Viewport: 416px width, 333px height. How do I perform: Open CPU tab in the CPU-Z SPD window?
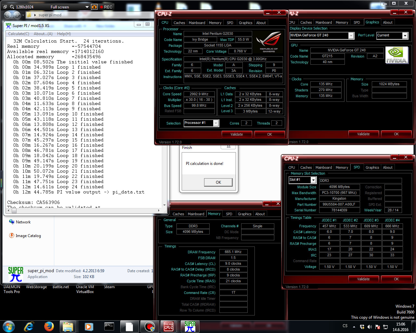coord(292,167)
